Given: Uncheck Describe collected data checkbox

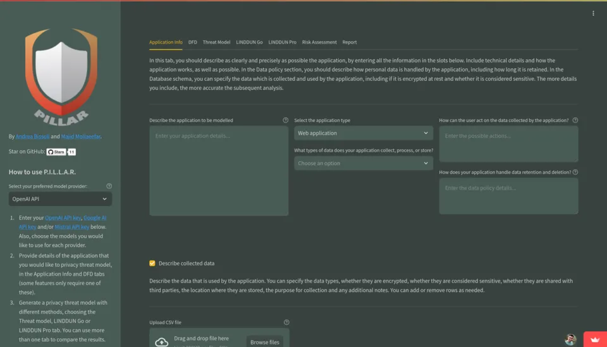Looking at the screenshot, I should (152, 263).
